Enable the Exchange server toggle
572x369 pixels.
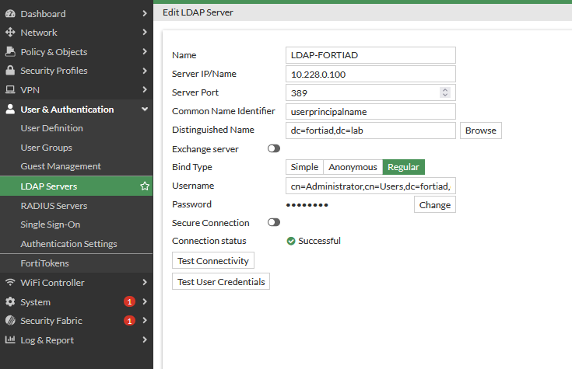[274, 148]
